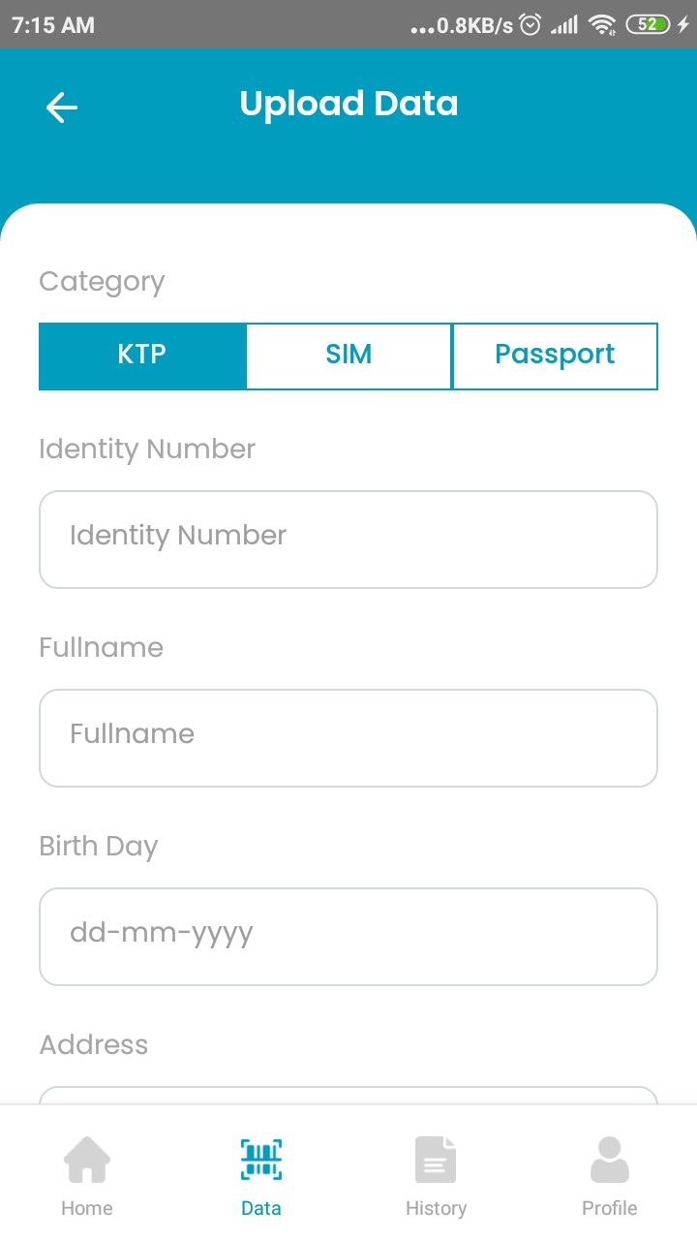The height and width of the screenshot is (1240, 697).
Task: Tap the Data barcode scan icon
Action: [261, 1160]
